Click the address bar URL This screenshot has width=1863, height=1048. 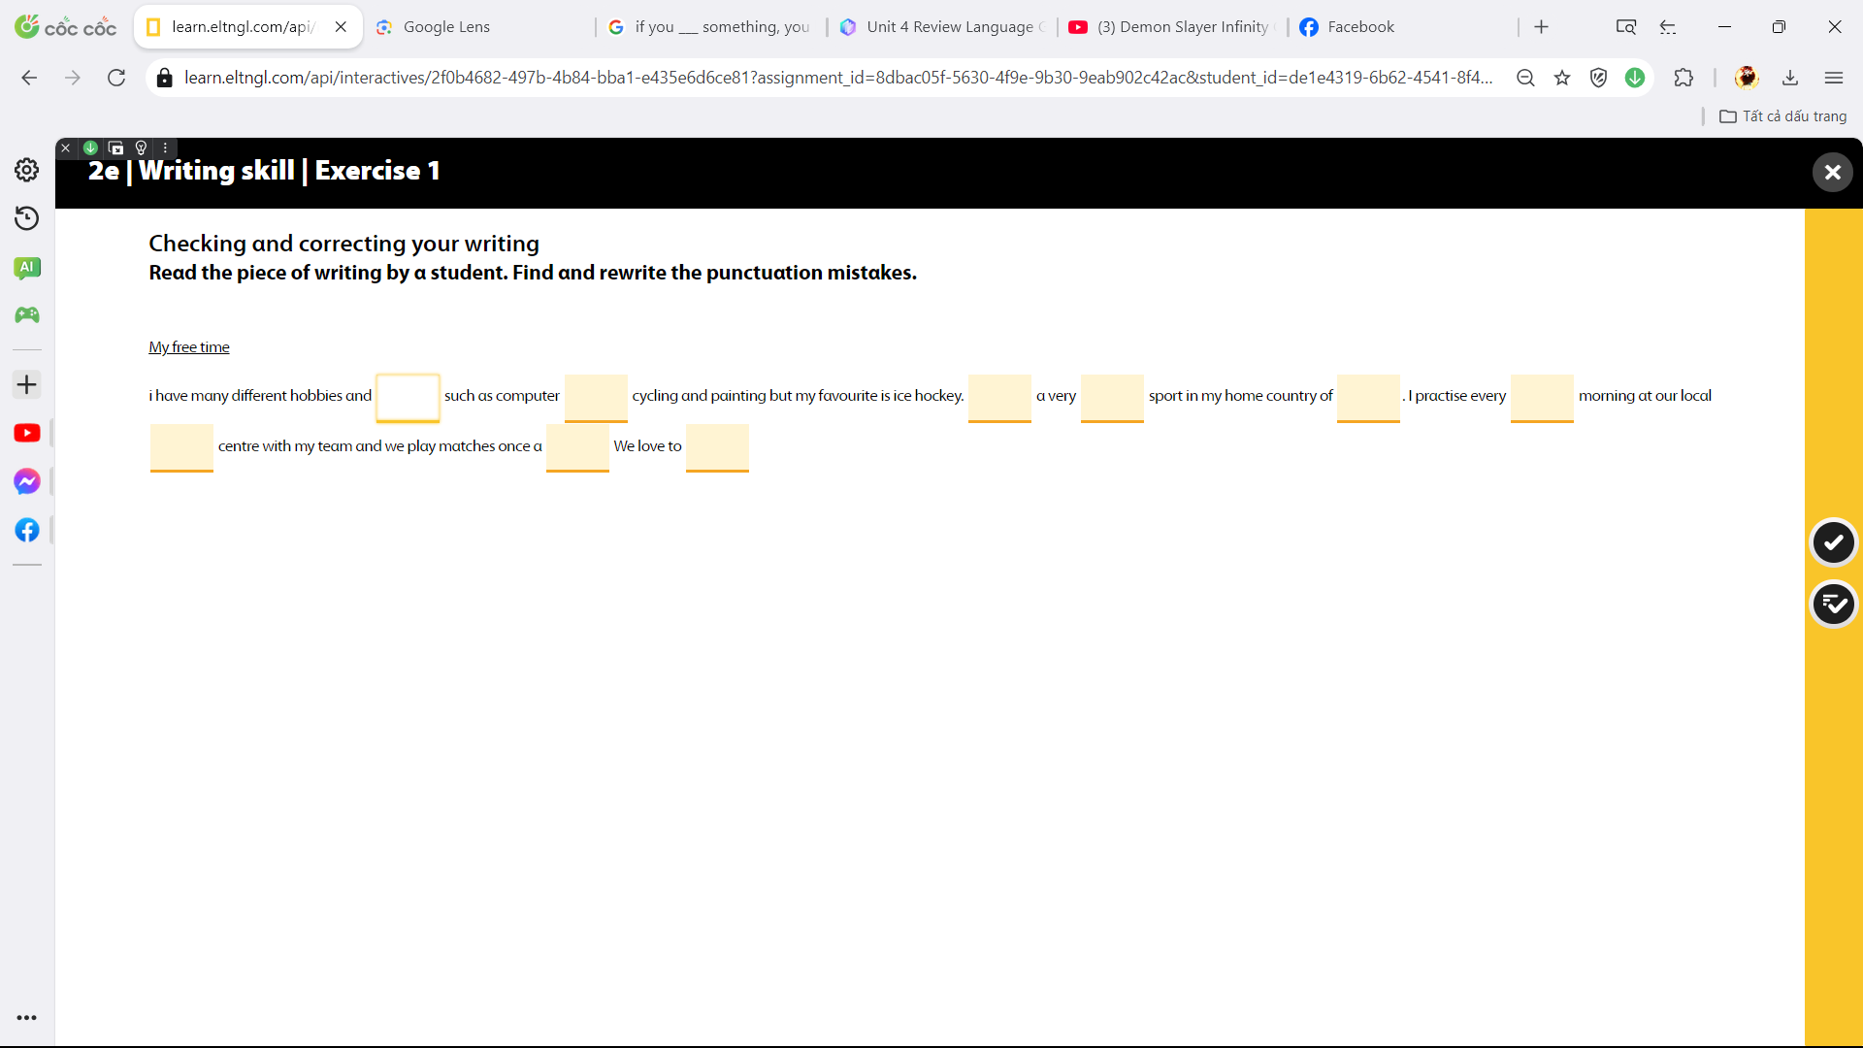tap(838, 78)
